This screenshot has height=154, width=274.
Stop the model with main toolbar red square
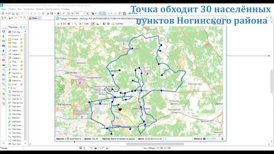[x=58, y=13]
